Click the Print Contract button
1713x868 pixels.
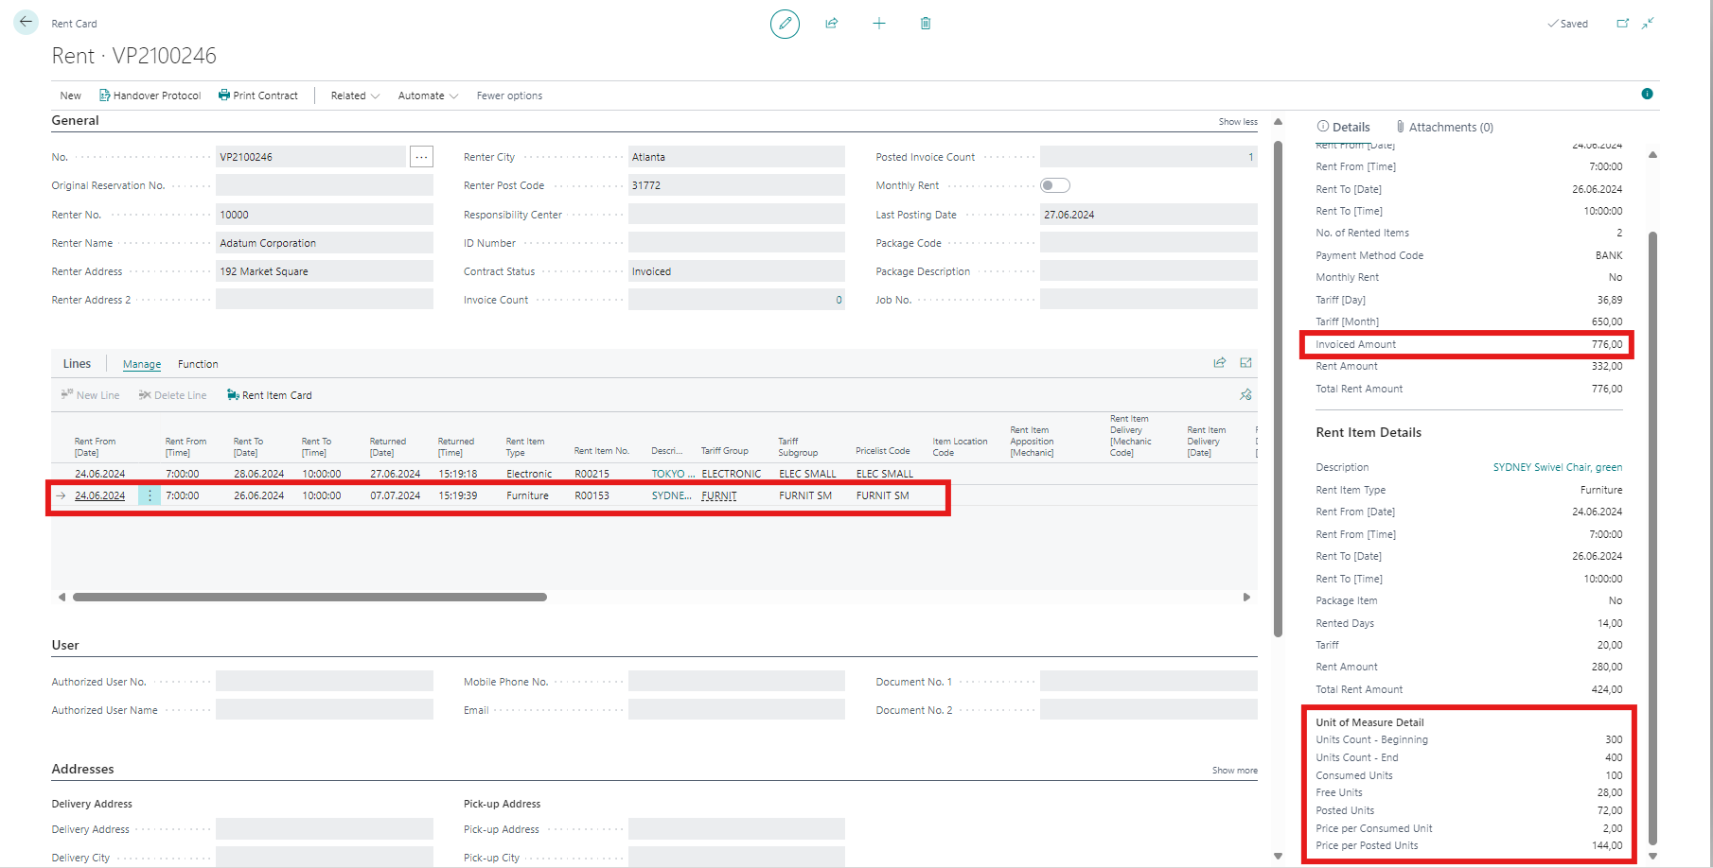pyautogui.click(x=258, y=95)
